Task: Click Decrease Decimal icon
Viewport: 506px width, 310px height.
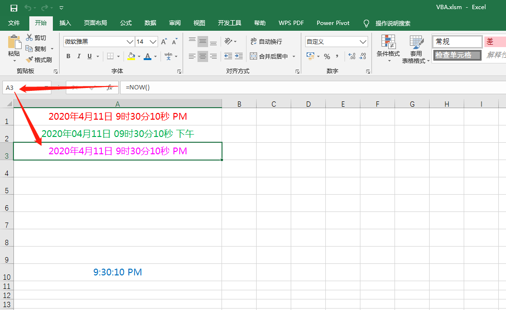Action: 363,56
